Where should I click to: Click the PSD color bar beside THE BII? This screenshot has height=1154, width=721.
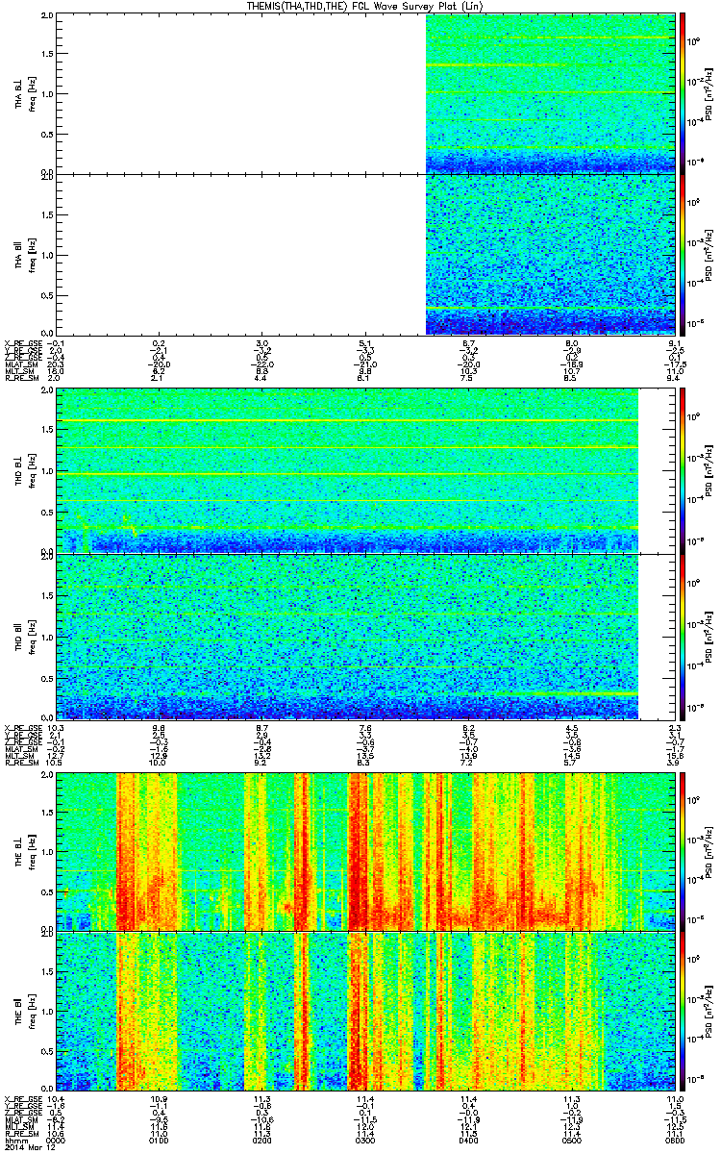[x=683, y=1010]
